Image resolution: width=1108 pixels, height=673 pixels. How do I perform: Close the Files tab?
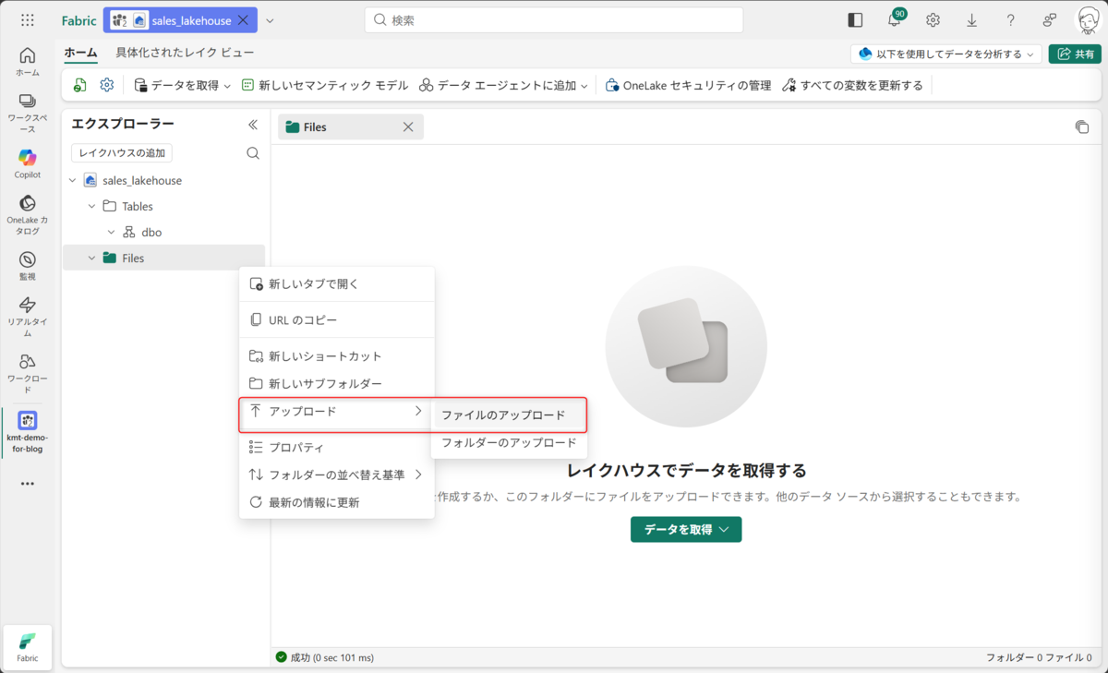coord(408,127)
